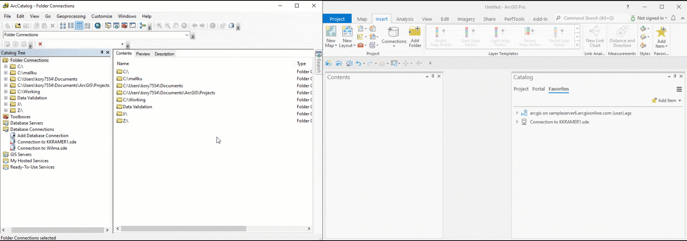Click Connect To Folder icon in ArcCatalog toolbar
Image resolution: width=687 pixels, height=241 pixels.
tap(18, 26)
